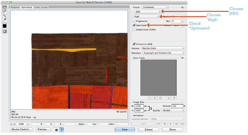Viewport: 248px width, 135px height.
Task: Open the JPEG file format dropdown
Action: [148, 12]
